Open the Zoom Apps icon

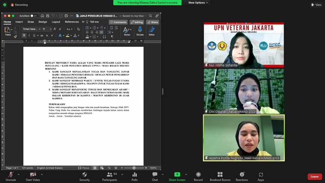[x=261, y=175]
